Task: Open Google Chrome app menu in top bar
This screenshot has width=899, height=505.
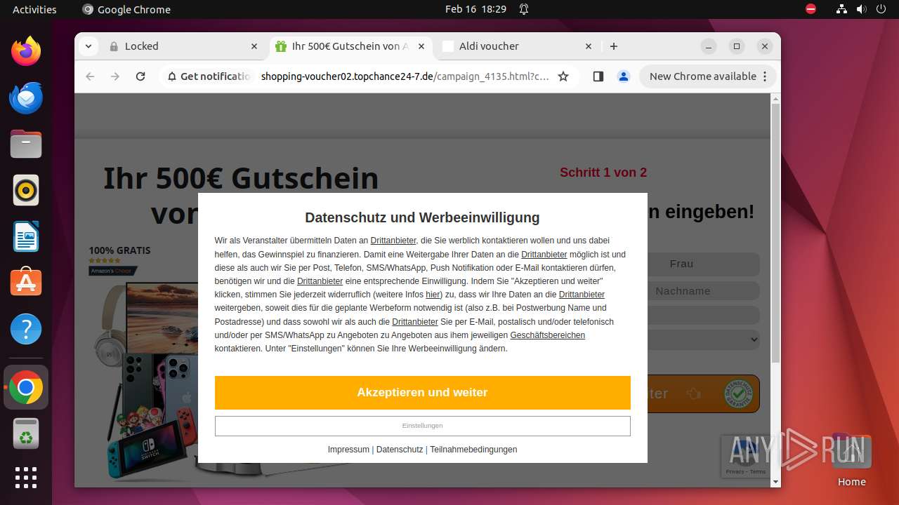Action: click(x=126, y=9)
